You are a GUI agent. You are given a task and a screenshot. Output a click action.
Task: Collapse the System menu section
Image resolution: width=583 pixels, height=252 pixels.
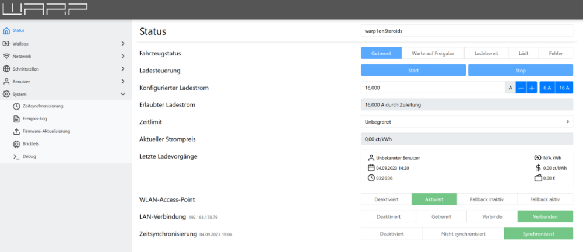pos(123,94)
